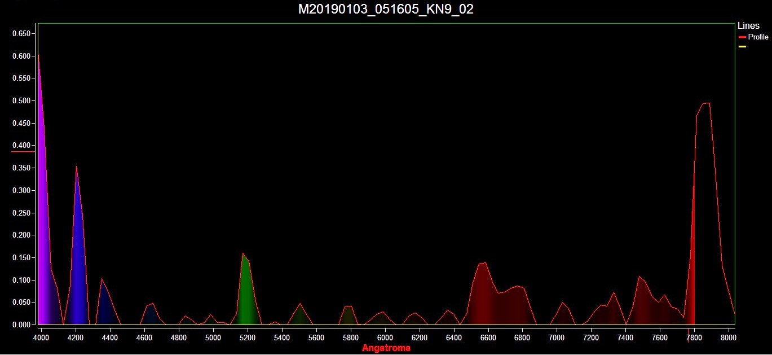Image resolution: width=772 pixels, height=355 pixels.
Task: Click the 6800 x-axis tick label
Action: [523, 338]
